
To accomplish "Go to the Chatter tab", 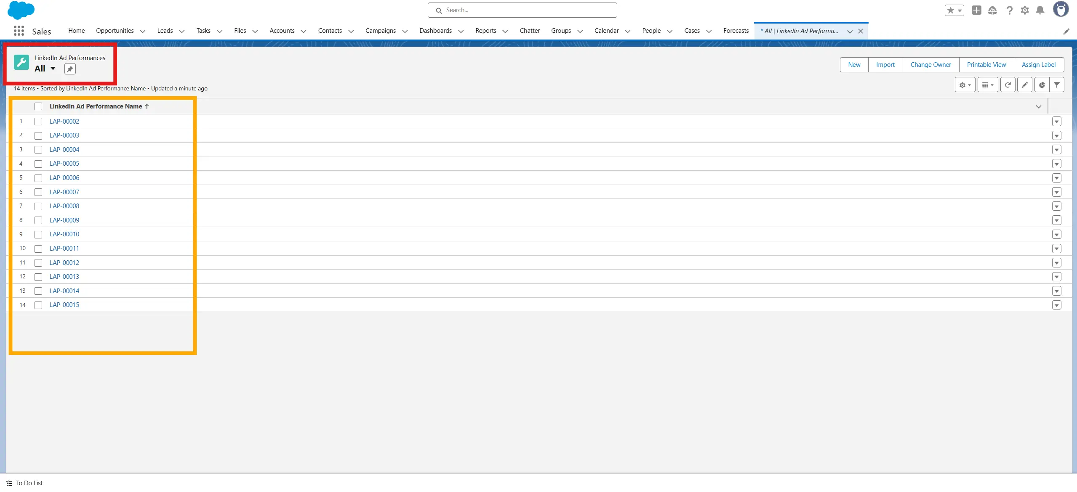I will pos(529,31).
